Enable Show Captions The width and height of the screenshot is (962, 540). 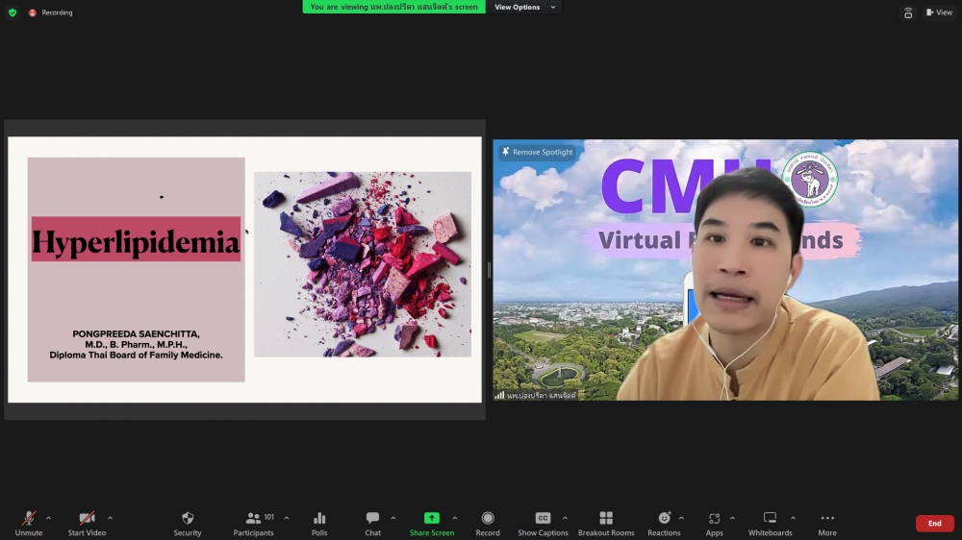tap(543, 519)
